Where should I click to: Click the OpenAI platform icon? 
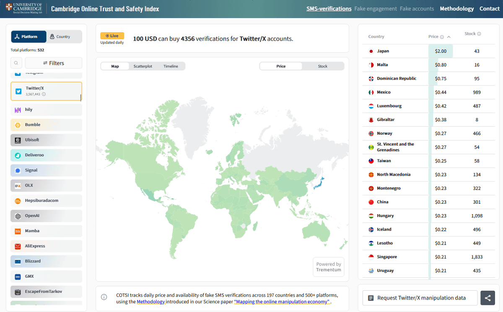pos(18,216)
